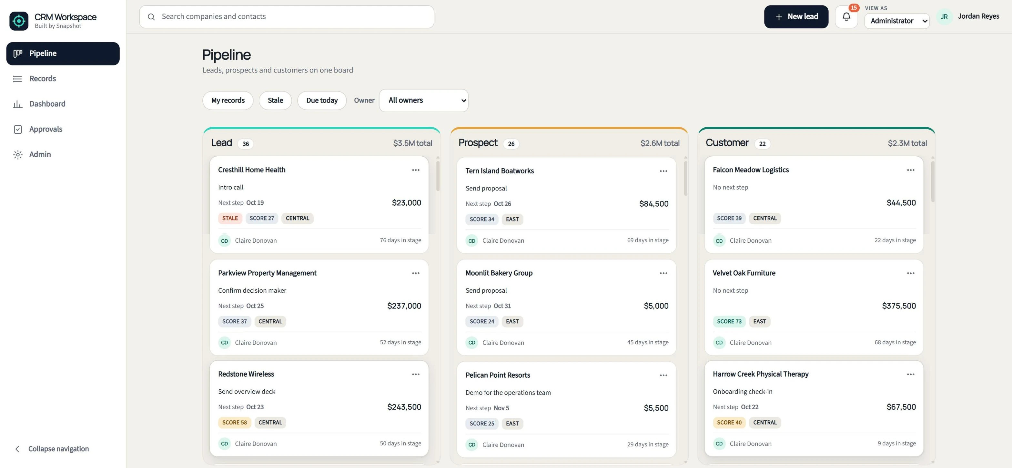Open the Admin section in the sidebar
This screenshot has width=1012, height=468.
tap(63, 155)
